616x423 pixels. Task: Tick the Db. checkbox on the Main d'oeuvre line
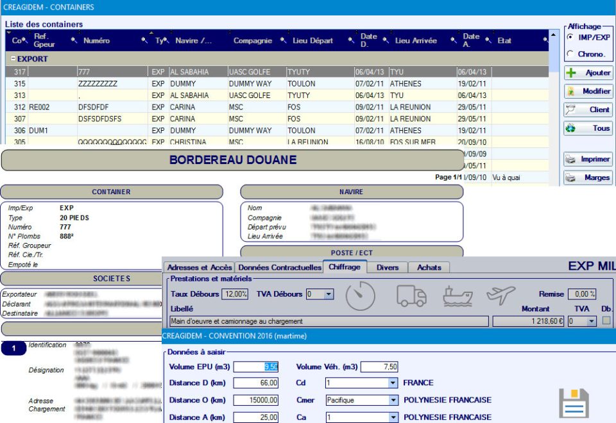point(606,321)
